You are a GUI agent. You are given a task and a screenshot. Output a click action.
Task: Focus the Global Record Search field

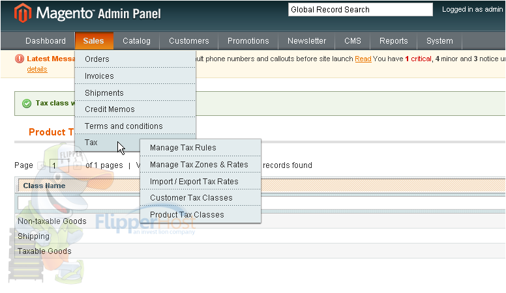click(x=361, y=9)
